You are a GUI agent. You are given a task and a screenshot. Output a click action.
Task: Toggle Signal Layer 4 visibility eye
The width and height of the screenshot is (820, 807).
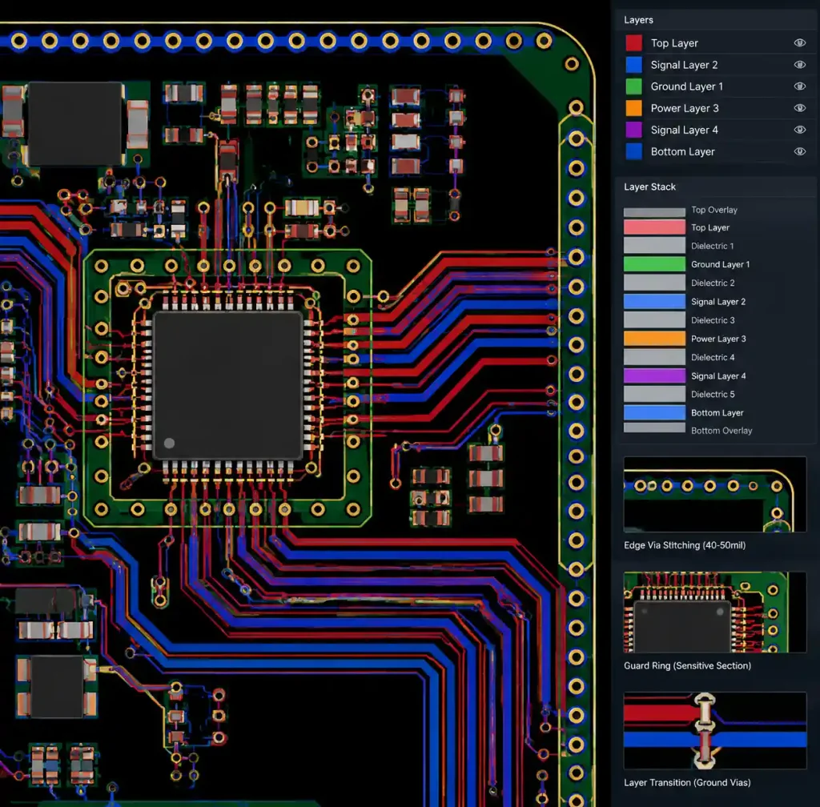pos(800,130)
